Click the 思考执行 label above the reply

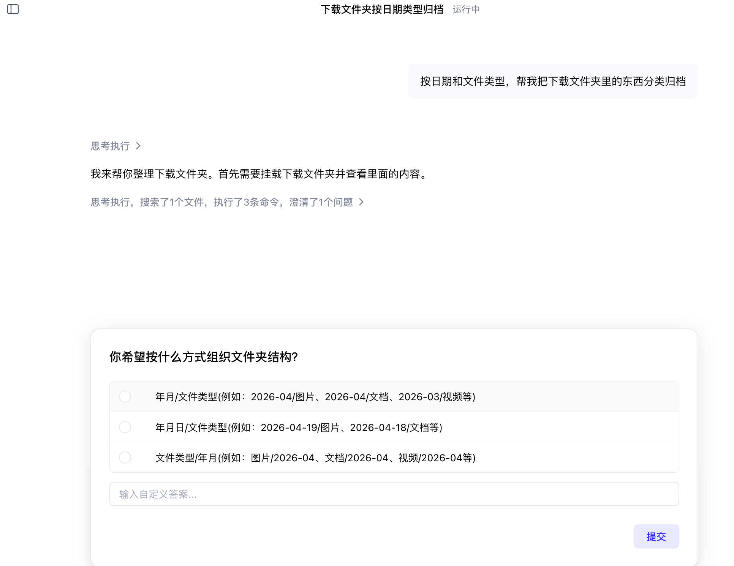tap(110, 146)
